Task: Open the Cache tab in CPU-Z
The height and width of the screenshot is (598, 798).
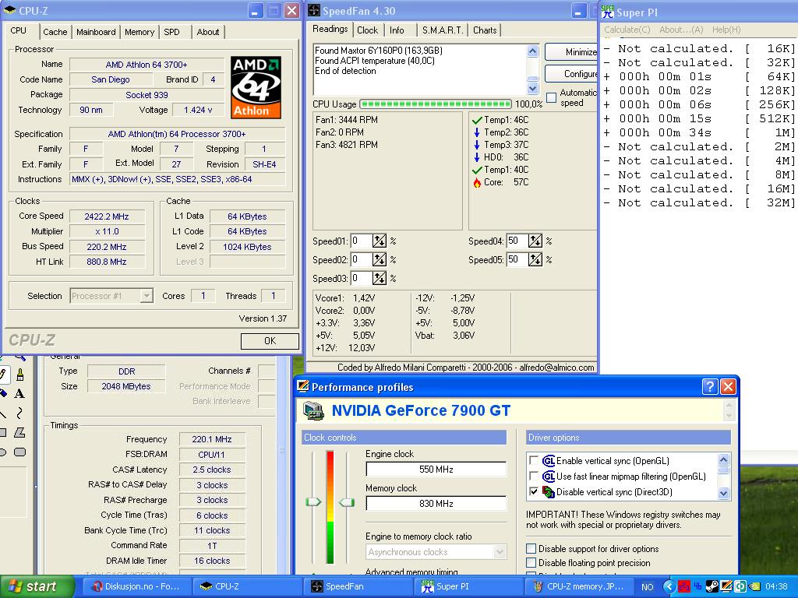Action: pyautogui.click(x=55, y=32)
